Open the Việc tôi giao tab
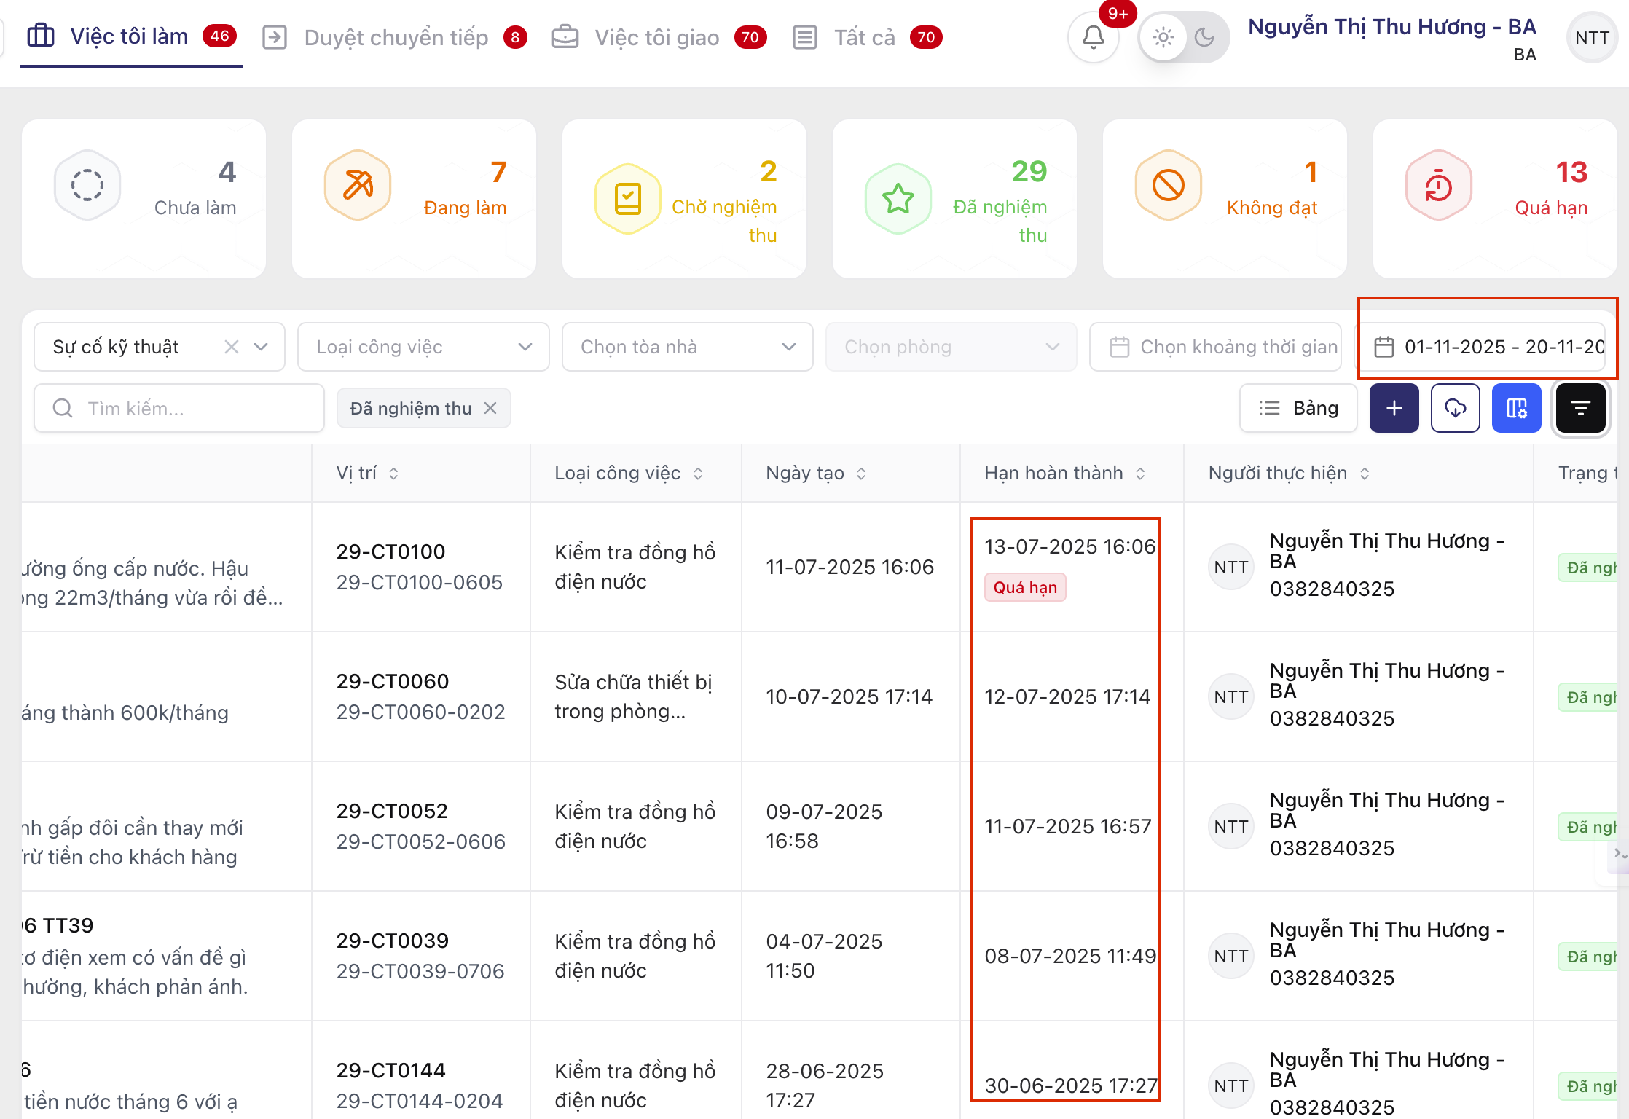Viewport: 1629px width, 1119px height. point(656,37)
